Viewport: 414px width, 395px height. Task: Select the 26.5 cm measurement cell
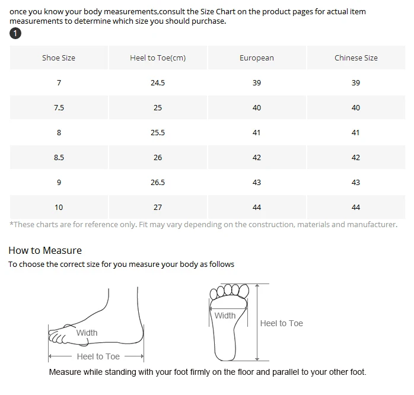pos(158,183)
